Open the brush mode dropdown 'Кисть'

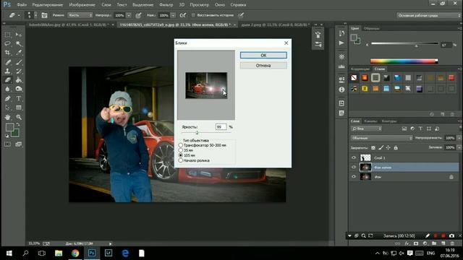pos(80,15)
